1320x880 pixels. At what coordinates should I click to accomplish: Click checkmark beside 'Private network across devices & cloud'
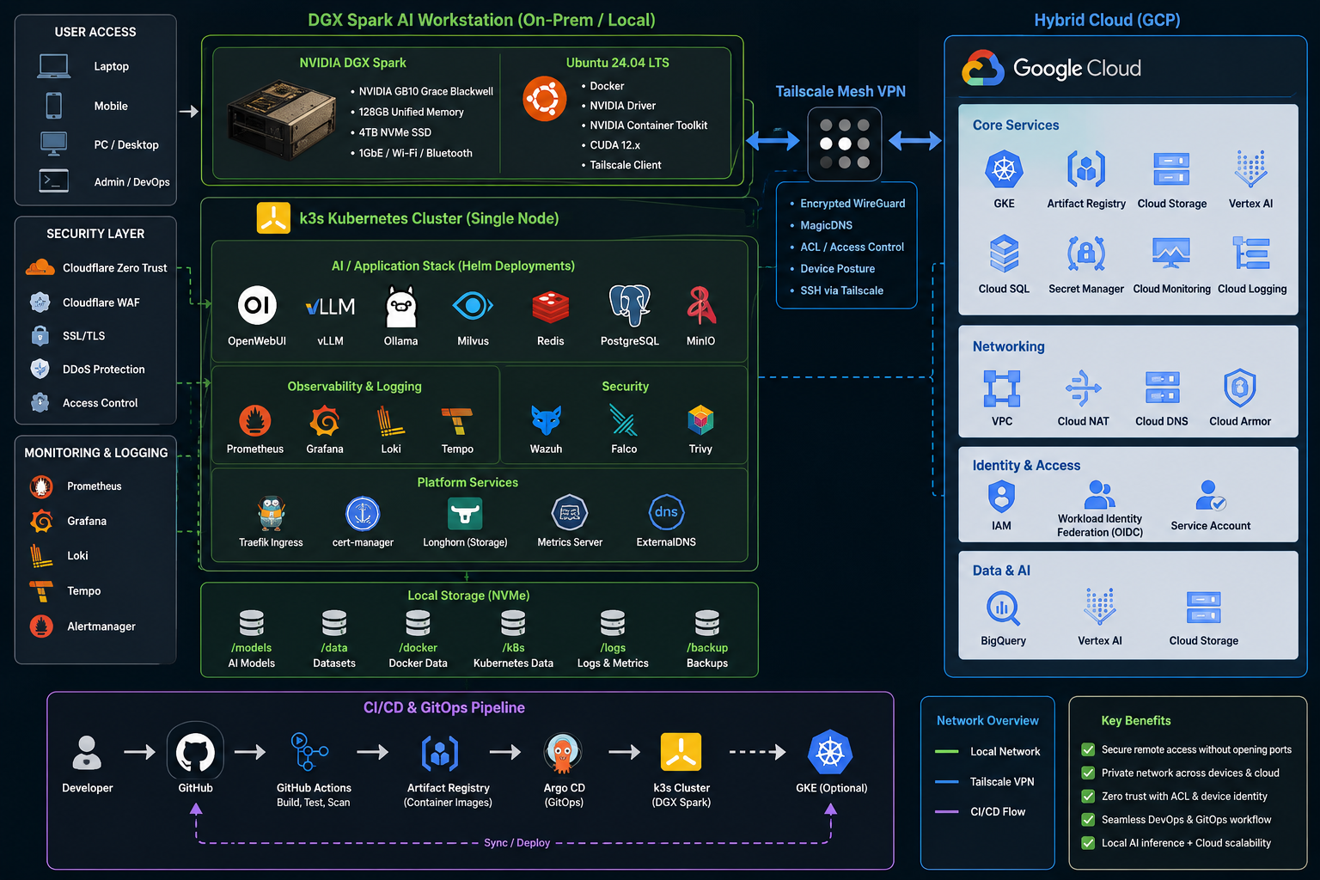pos(1088,773)
